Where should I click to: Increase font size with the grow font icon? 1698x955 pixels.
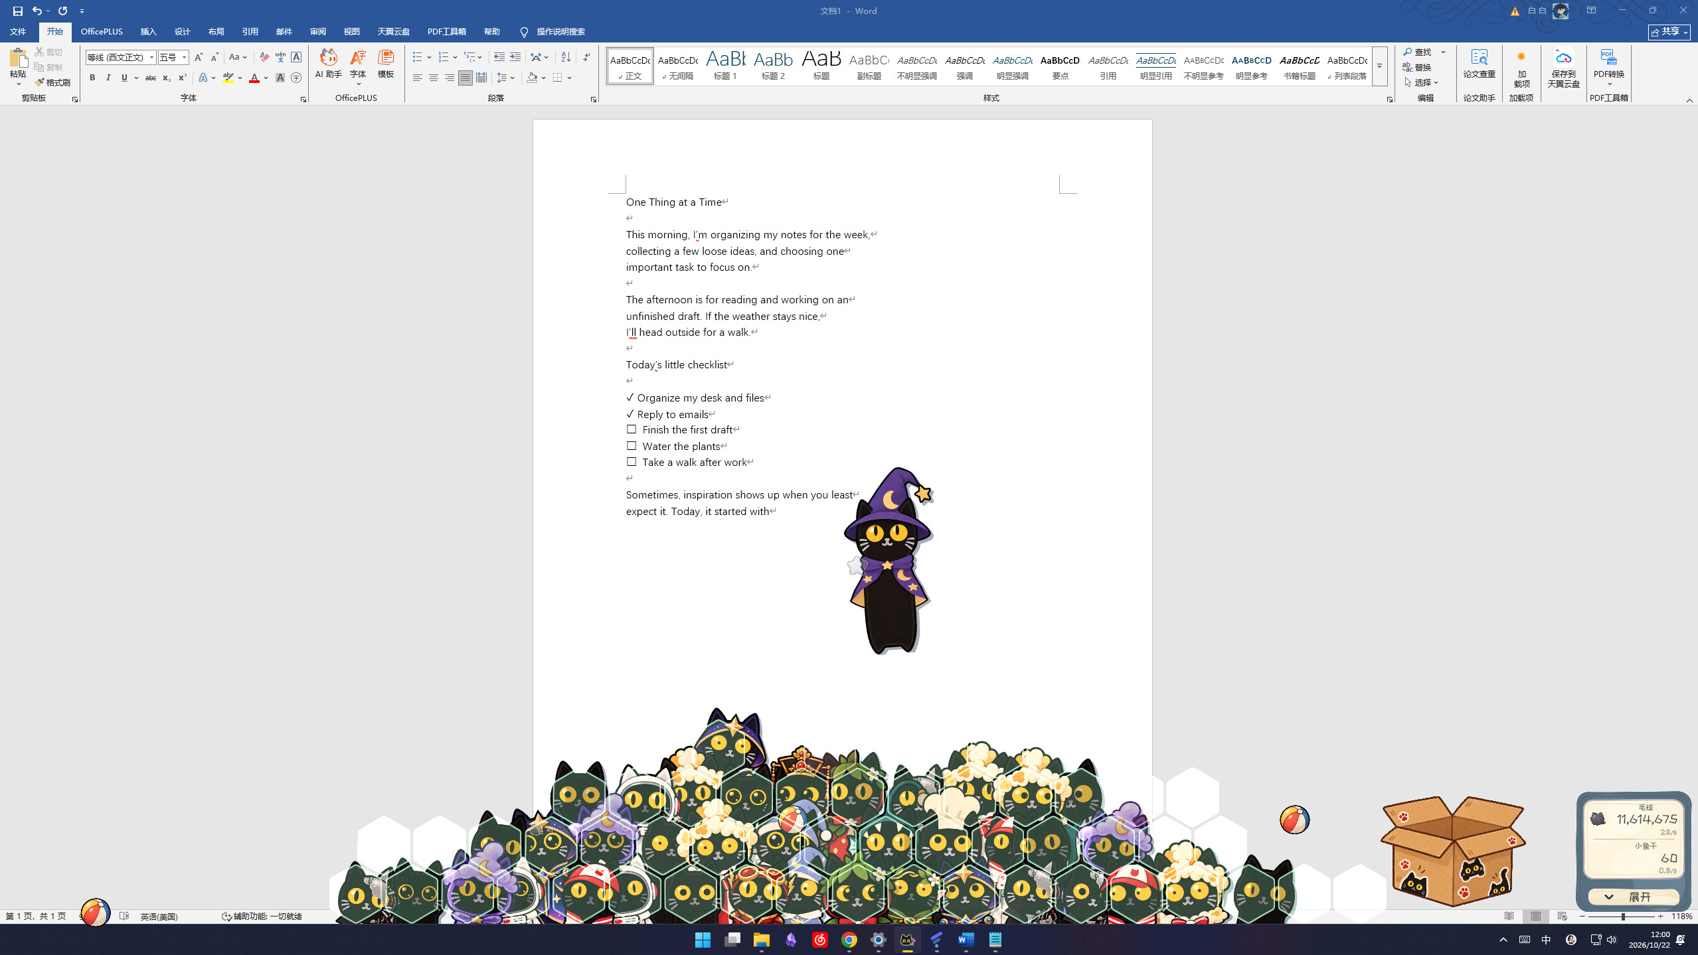click(x=199, y=58)
